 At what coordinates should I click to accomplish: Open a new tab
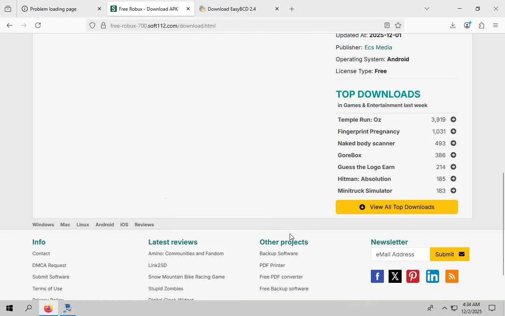[x=292, y=9]
